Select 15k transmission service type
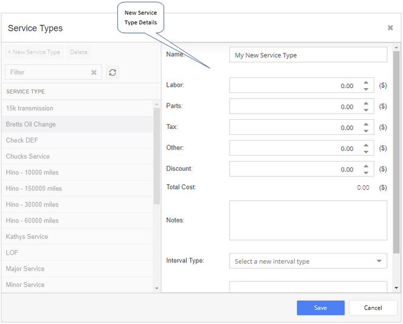This screenshot has width=403, height=324. click(77, 108)
